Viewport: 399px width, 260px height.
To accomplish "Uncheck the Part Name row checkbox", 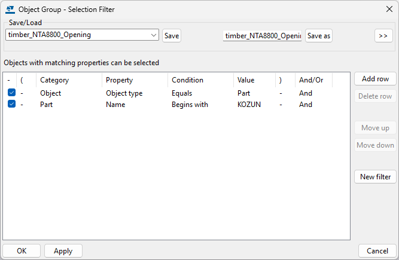I will pyautogui.click(x=12, y=105).
